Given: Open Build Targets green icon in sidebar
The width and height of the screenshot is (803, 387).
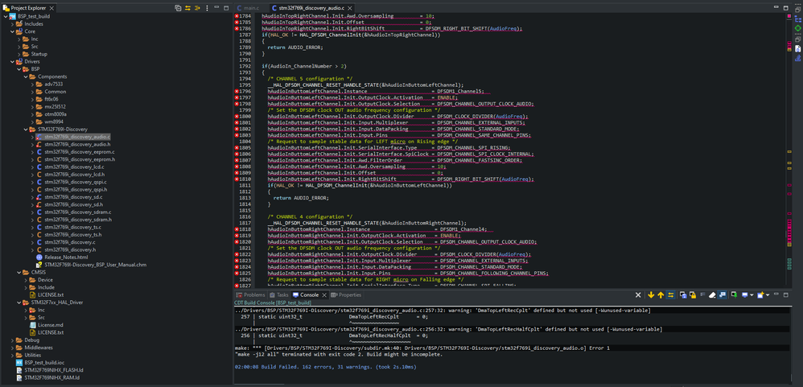Looking at the screenshot, I should click(x=798, y=29).
